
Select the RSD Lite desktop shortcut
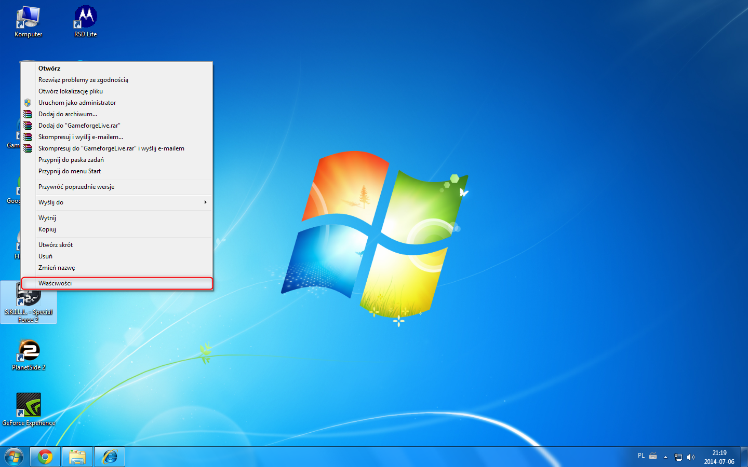click(x=86, y=22)
